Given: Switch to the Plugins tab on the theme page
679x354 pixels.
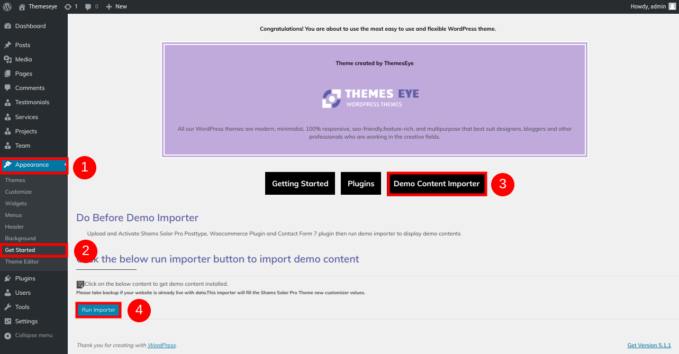Looking at the screenshot, I should pos(360,183).
